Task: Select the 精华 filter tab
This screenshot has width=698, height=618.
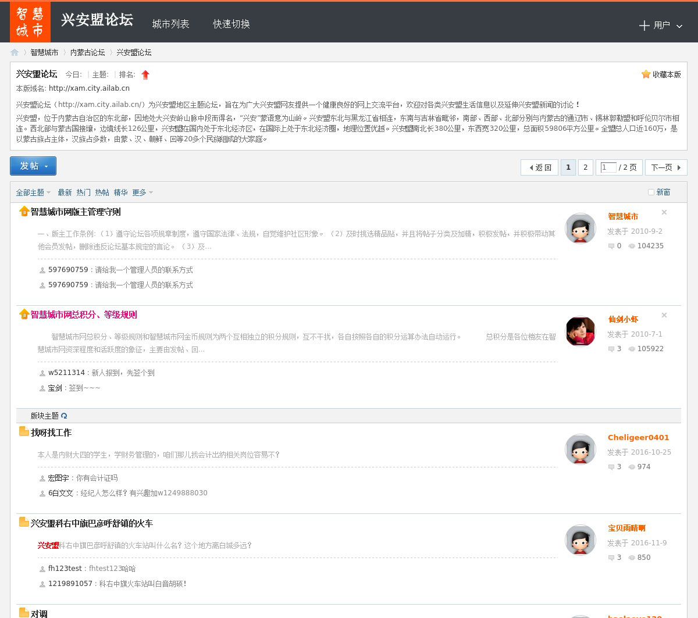Action: [120, 192]
